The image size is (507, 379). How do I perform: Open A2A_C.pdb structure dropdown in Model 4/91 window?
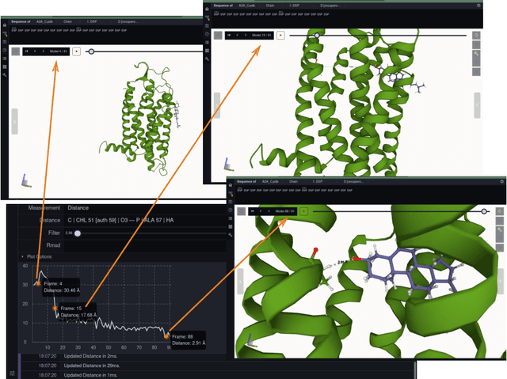pos(44,21)
